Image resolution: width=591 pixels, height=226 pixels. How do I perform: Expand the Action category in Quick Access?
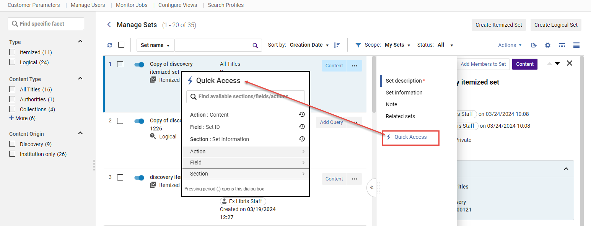pos(245,151)
